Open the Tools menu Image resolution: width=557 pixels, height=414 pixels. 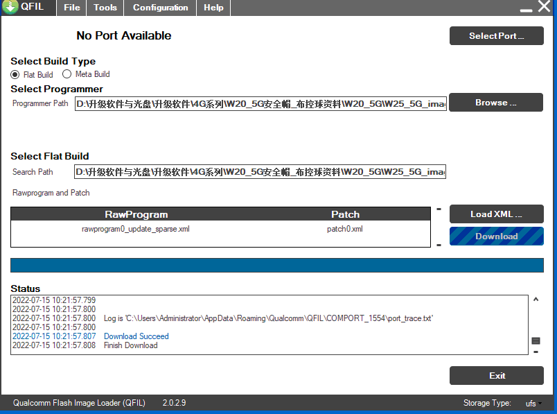click(x=105, y=8)
